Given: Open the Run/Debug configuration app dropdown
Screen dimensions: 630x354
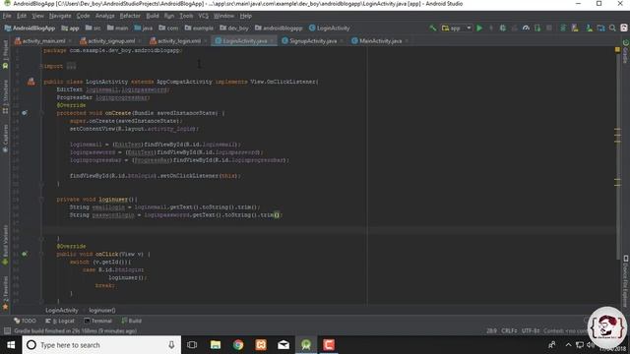Looking at the screenshot, I should [456, 29].
